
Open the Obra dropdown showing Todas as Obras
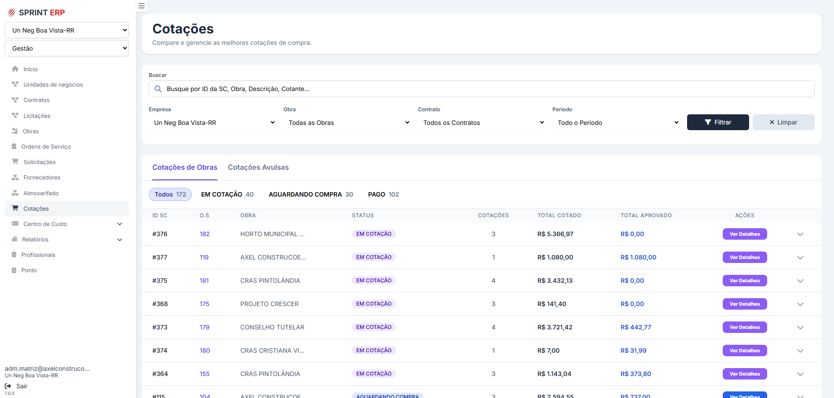[348, 123]
